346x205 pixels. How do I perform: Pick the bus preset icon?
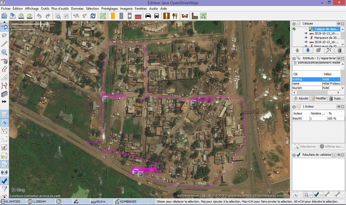coord(157,16)
